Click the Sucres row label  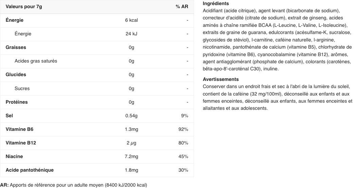pos(22,88)
